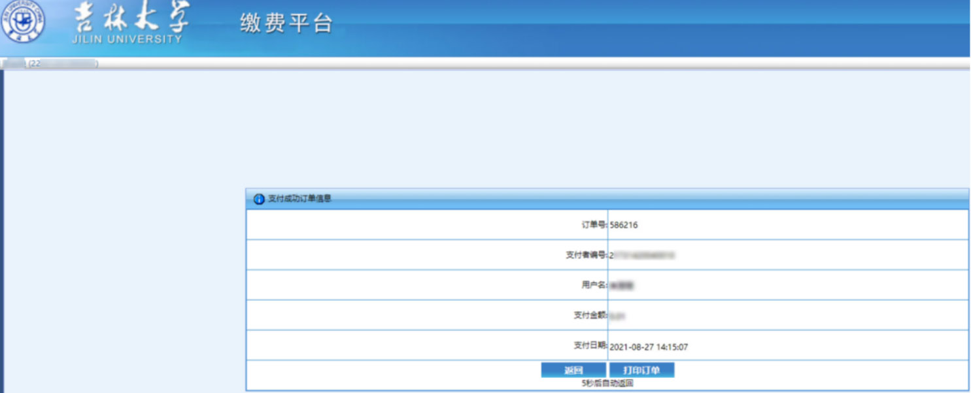This screenshot has height=393, width=971.
Task: Click the 5秒后自动返回 countdown notice
Action: pyautogui.click(x=607, y=384)
